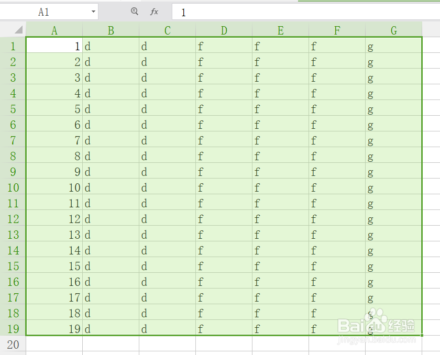Select column D header

224,30
